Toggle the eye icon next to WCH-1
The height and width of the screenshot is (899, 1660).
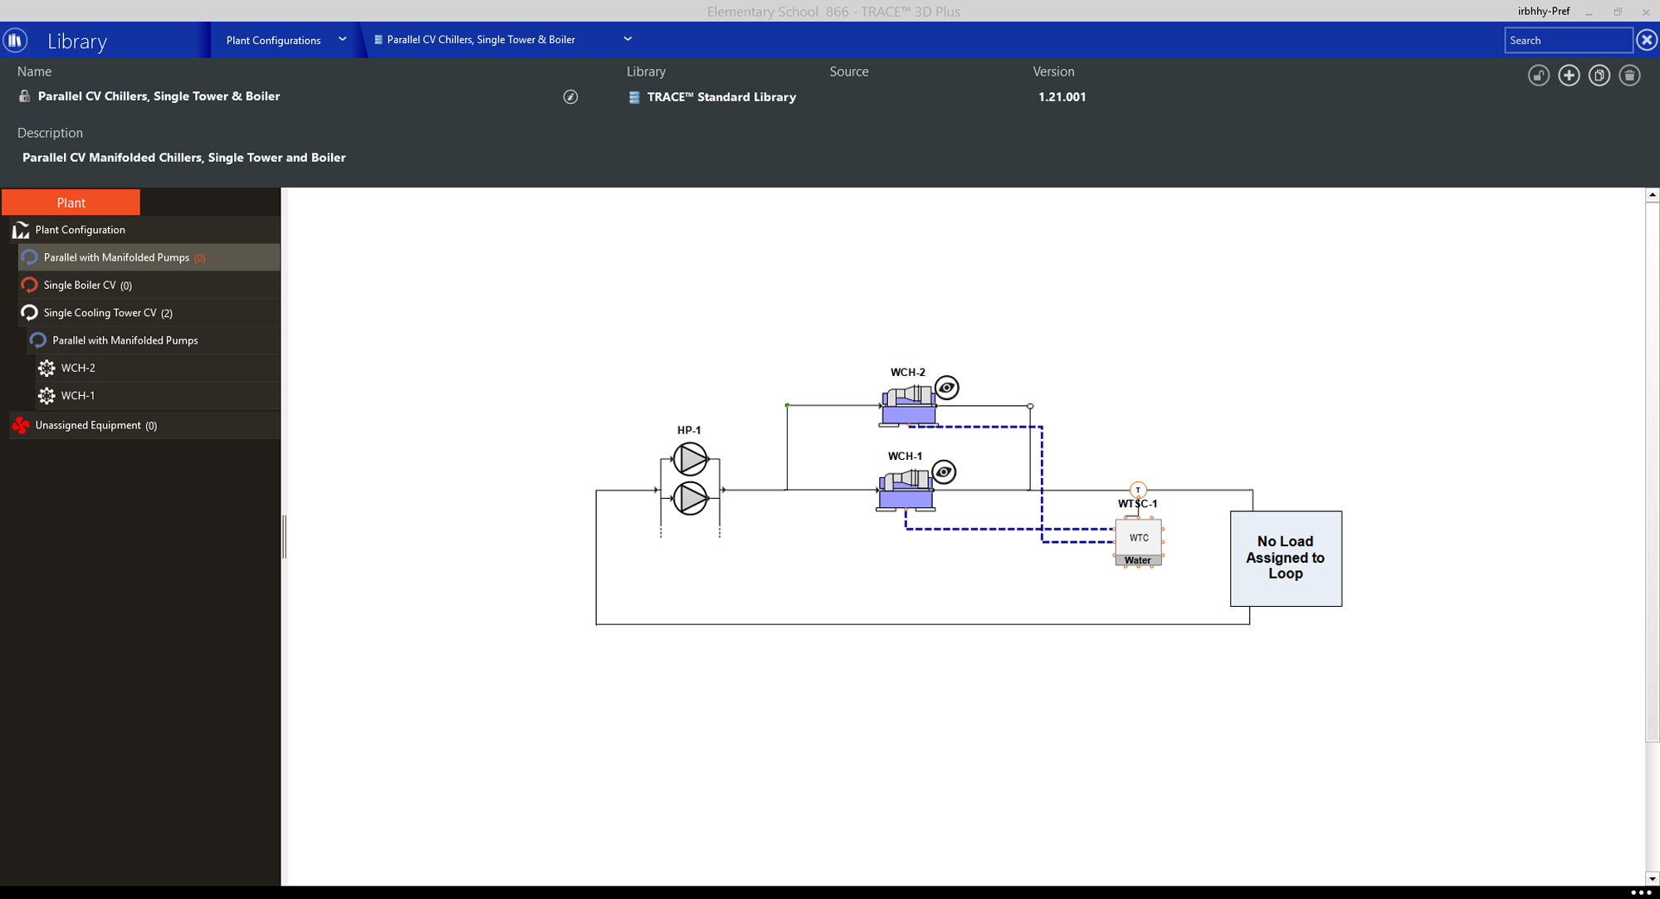coord(944,472)
